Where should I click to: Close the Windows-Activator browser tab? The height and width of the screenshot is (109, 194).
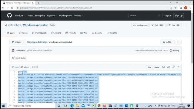(33, 3)
